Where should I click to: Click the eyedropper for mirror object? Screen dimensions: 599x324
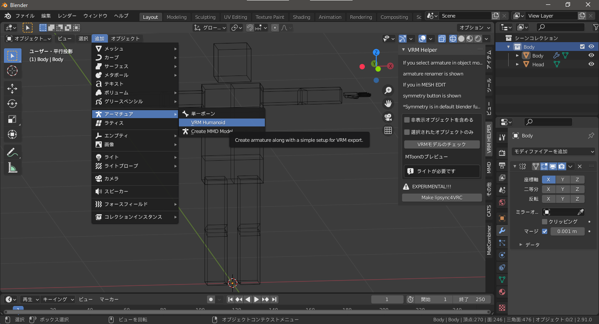click(x=580, y=212)
